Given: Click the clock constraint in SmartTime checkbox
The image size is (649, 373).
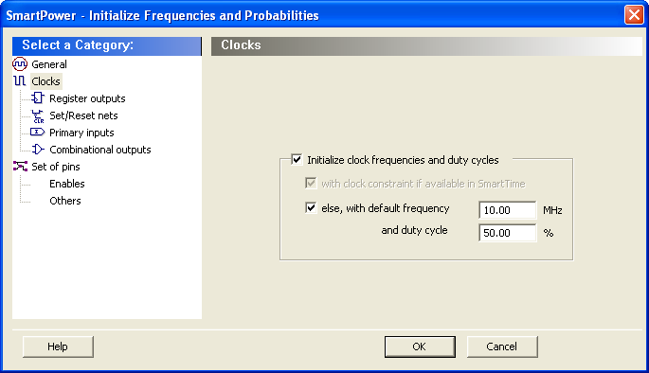Looking at the screenshot, I should coord(311,183).
